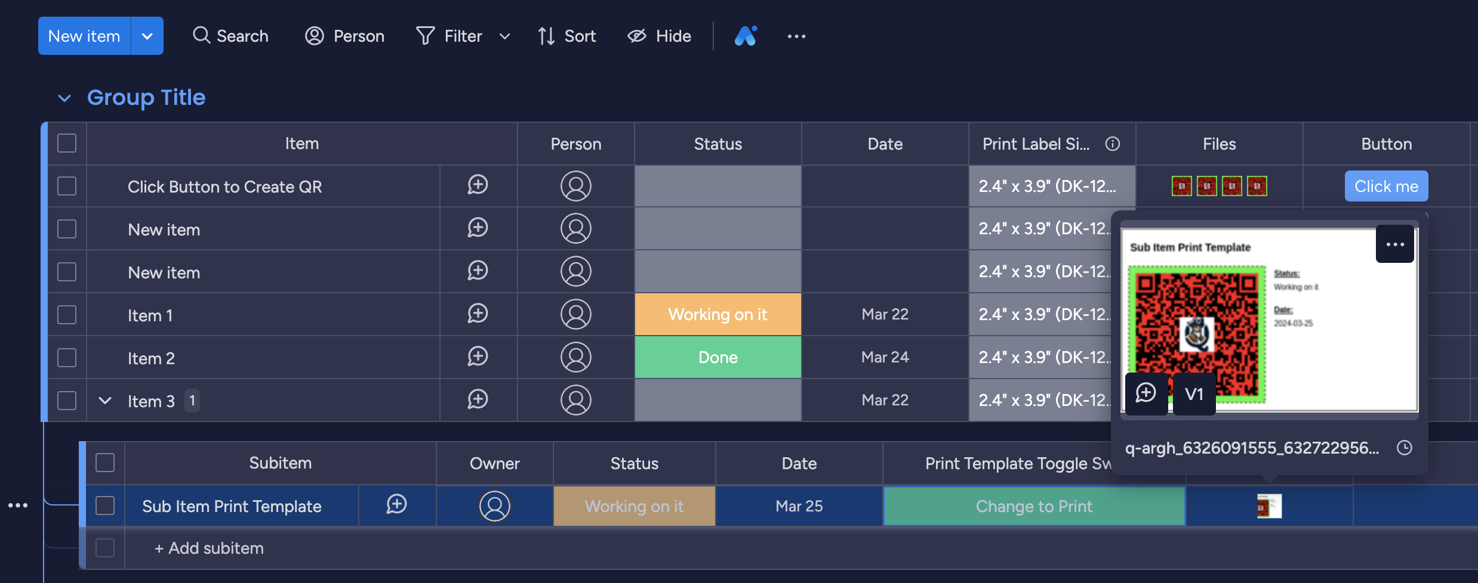The image size is (1478, 583).
Task: Open Working on it status of the subitem
Action: click(x=635, y=506)
